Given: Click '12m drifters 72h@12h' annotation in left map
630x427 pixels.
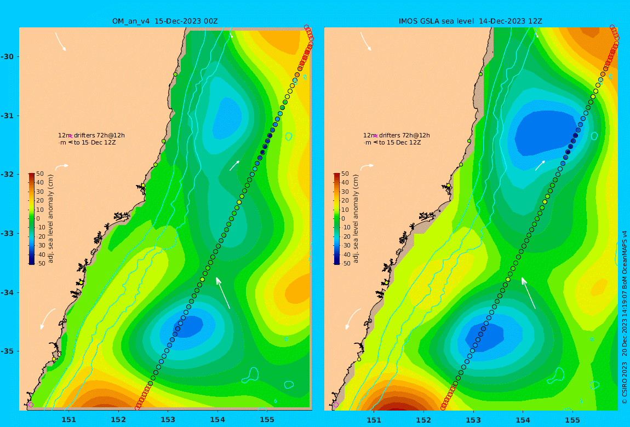Looking at the screenshot, I should click(91, 136).
